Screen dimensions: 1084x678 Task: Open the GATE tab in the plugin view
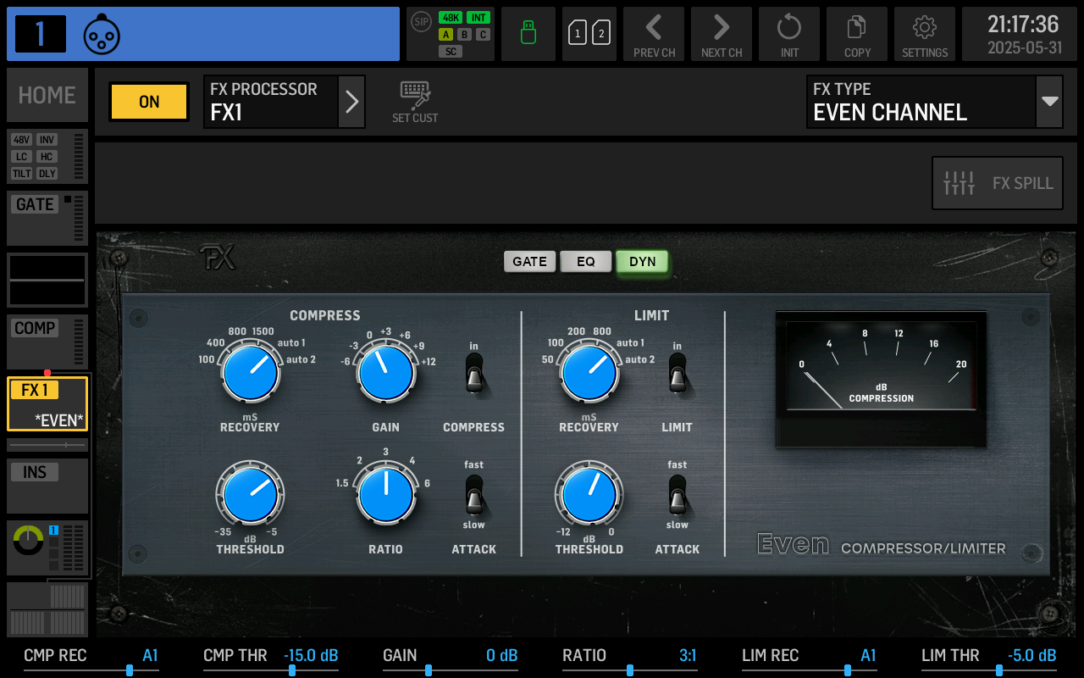point(529,261)
